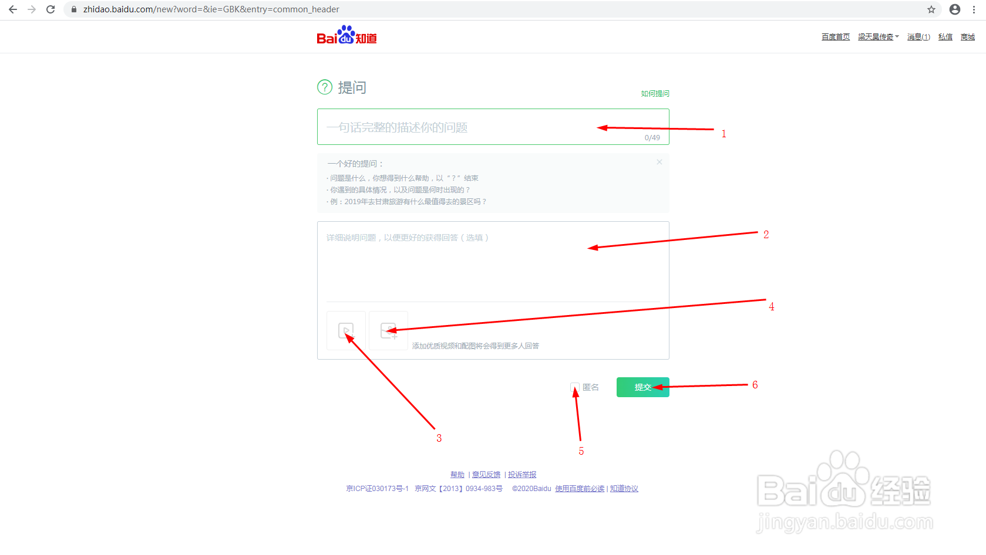The image size is (986, 555).
Task: Expand the 梁天星传奇 username dropdown
Action: click(x=878, y=37)
